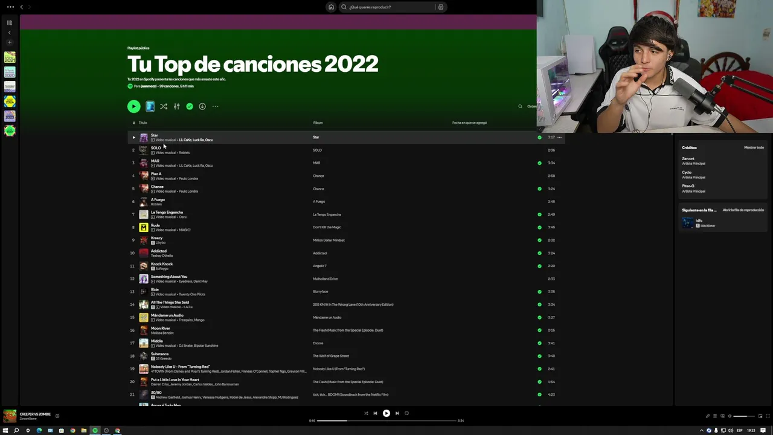Open the custom order dropdown
Screen dimensions: 773x435
[x=531, y=106]
